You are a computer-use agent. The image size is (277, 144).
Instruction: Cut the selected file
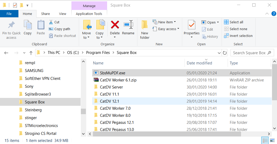point(54,22)
